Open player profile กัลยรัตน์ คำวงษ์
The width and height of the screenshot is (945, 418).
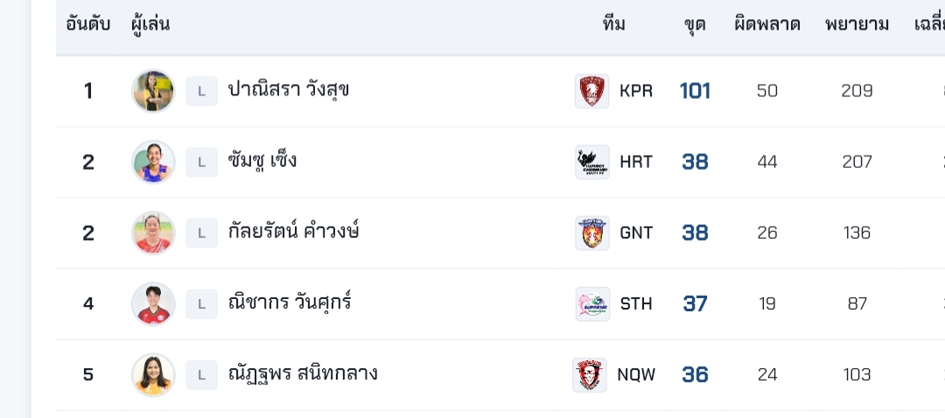pyautogui.click(x=293, y=233)
